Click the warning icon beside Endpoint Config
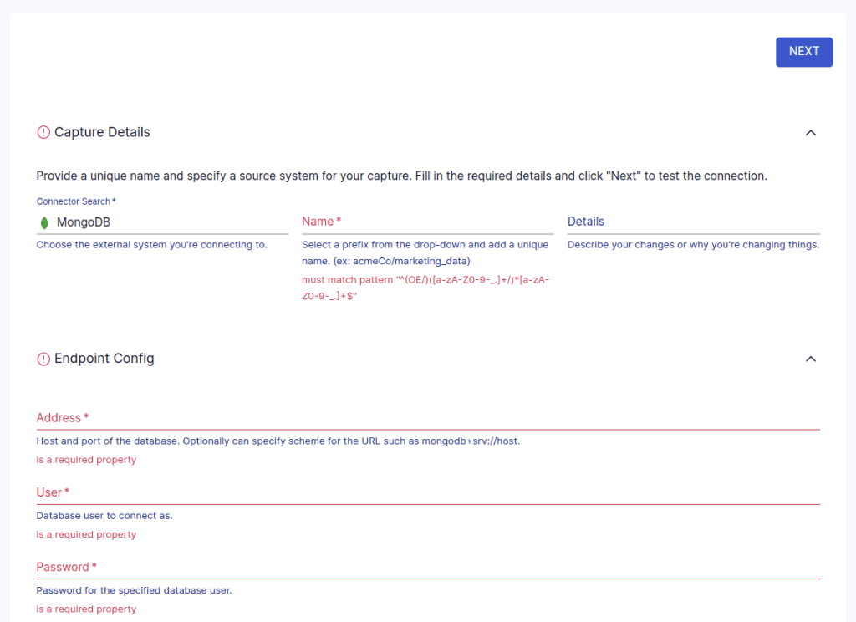 [43, 358]
